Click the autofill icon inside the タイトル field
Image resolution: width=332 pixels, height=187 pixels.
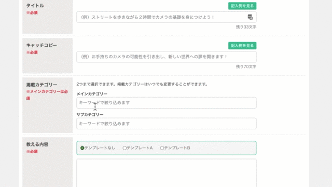(250, 17)
